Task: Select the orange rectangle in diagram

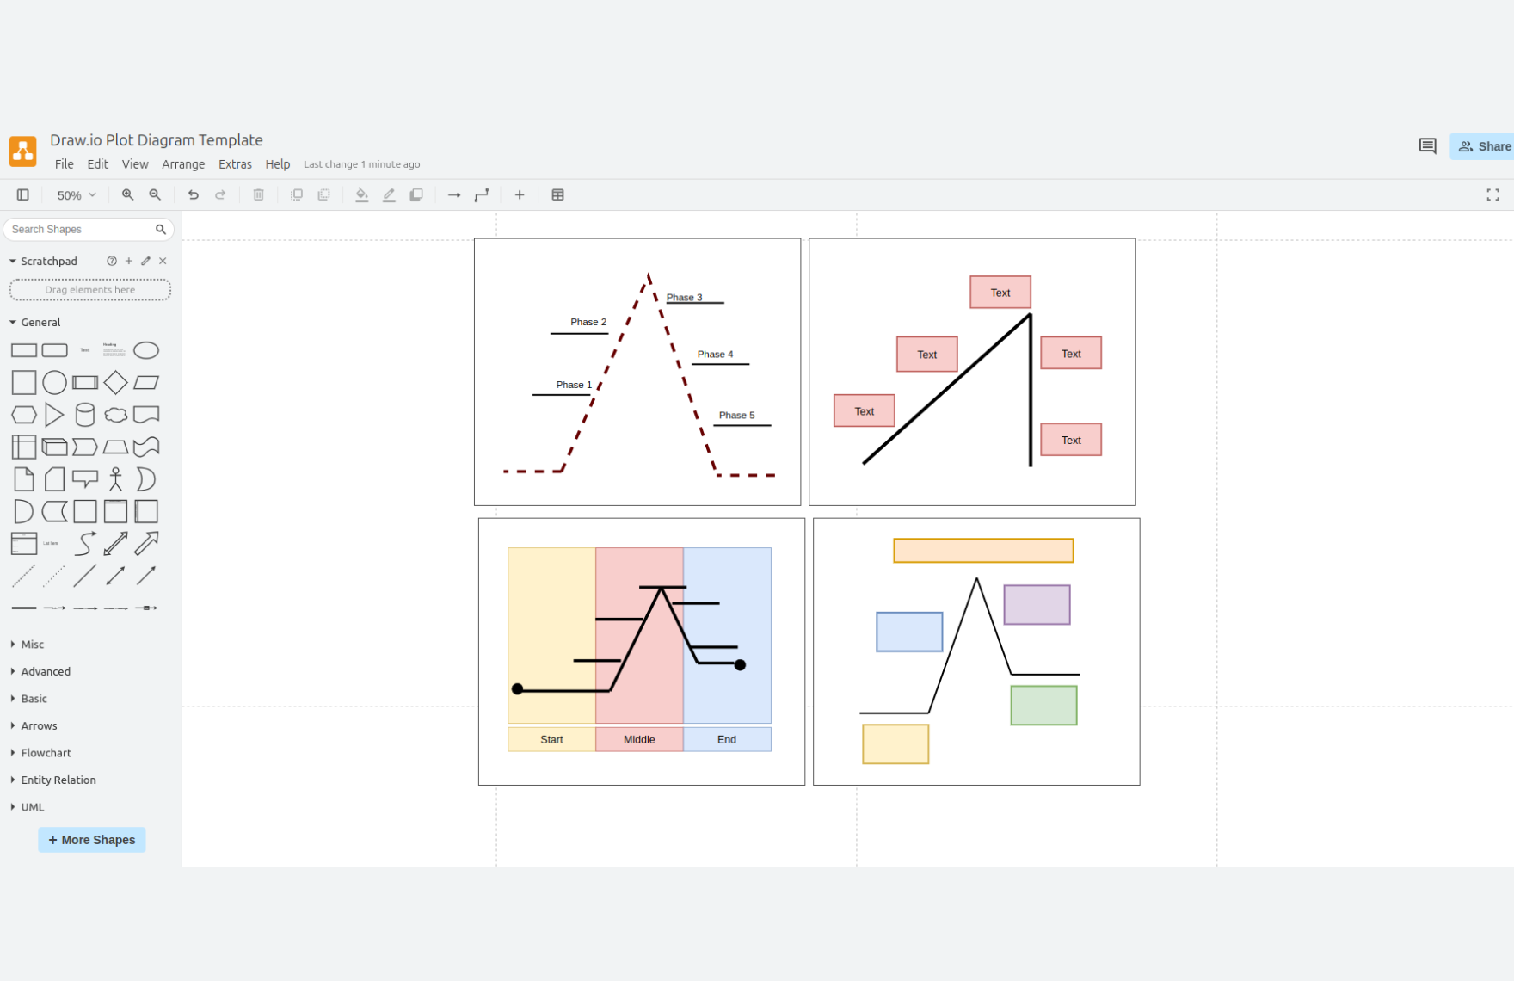Action: point(983,551)
